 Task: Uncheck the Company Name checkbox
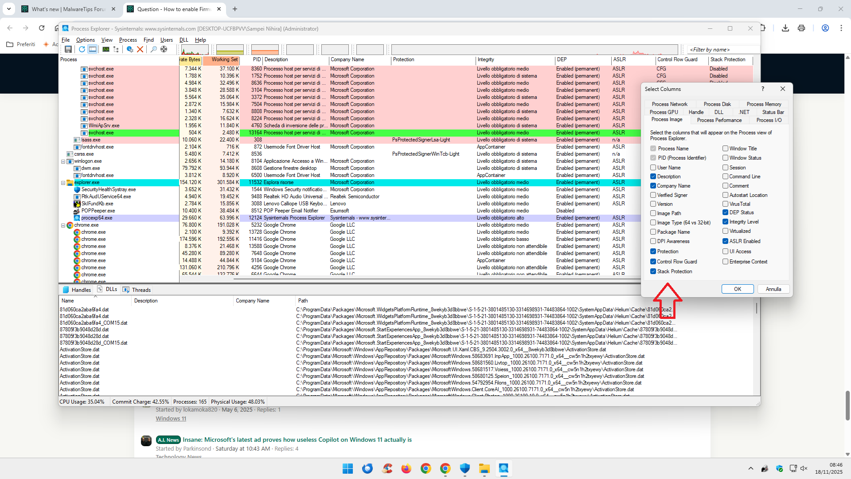tap(653, 186)
